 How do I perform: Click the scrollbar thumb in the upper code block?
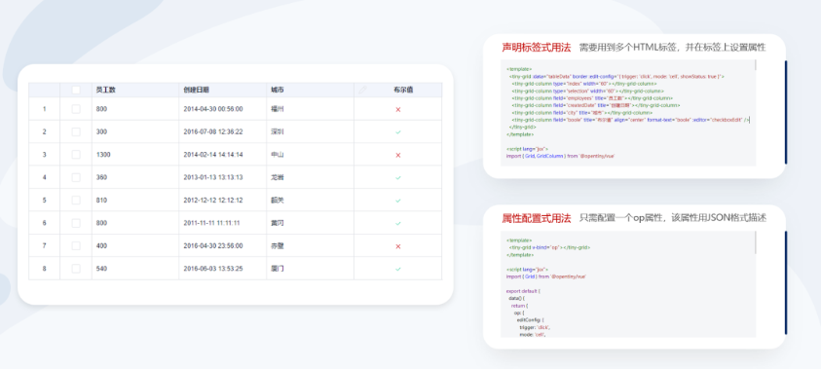[755, 65]
